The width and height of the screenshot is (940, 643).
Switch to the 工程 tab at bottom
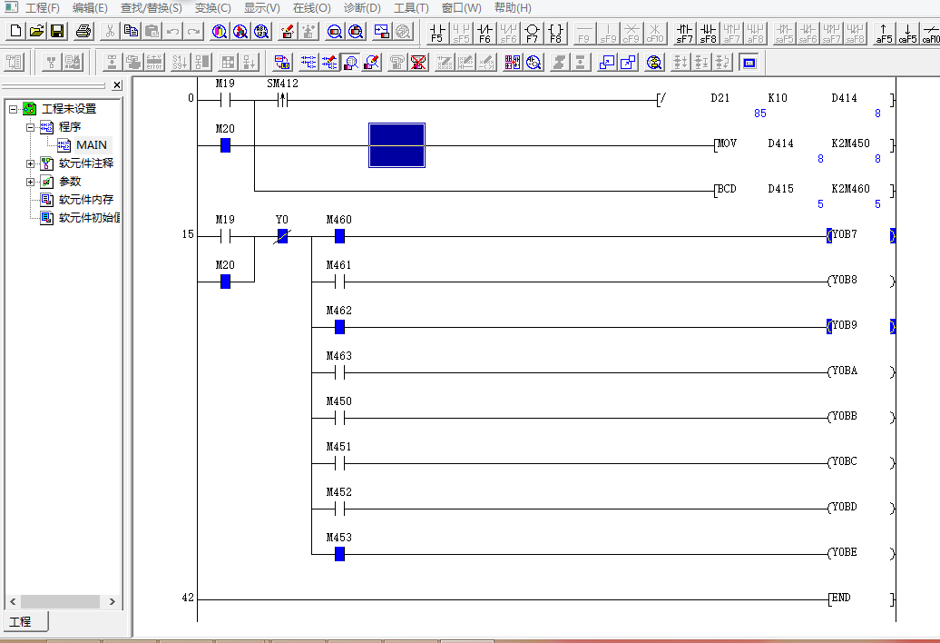point(20,622)
